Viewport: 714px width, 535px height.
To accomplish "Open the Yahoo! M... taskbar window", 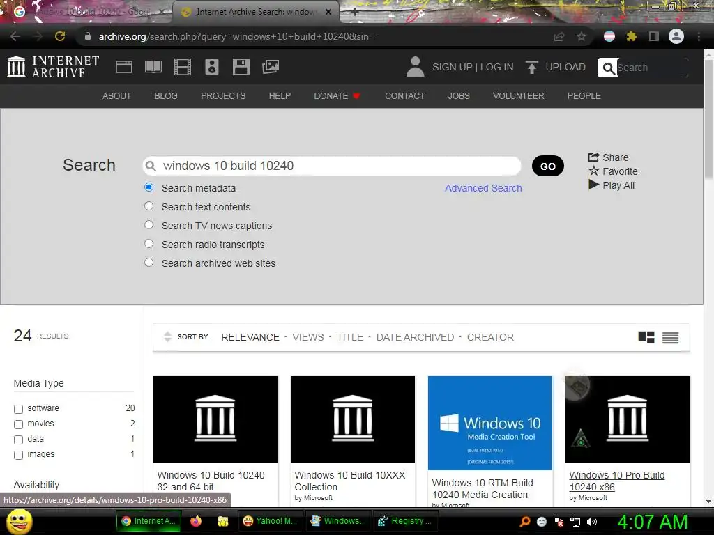I will [x=270, y=521].
